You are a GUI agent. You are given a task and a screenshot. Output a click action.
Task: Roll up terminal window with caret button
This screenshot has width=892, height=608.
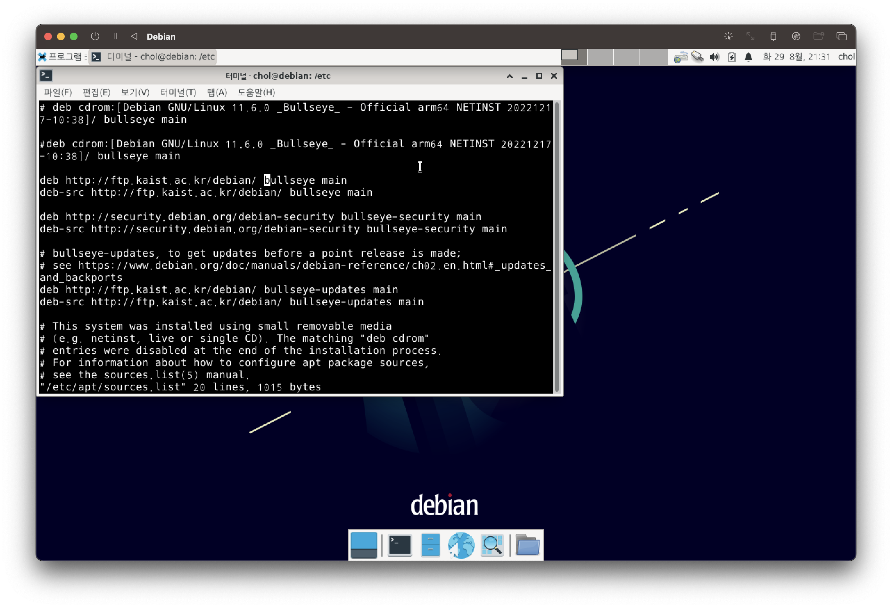pyautogui.click(x=510, y=76)
